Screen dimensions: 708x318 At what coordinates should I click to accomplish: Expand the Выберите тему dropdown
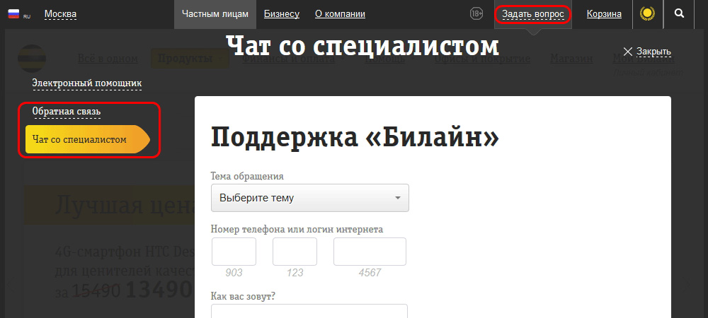point(309,198)
